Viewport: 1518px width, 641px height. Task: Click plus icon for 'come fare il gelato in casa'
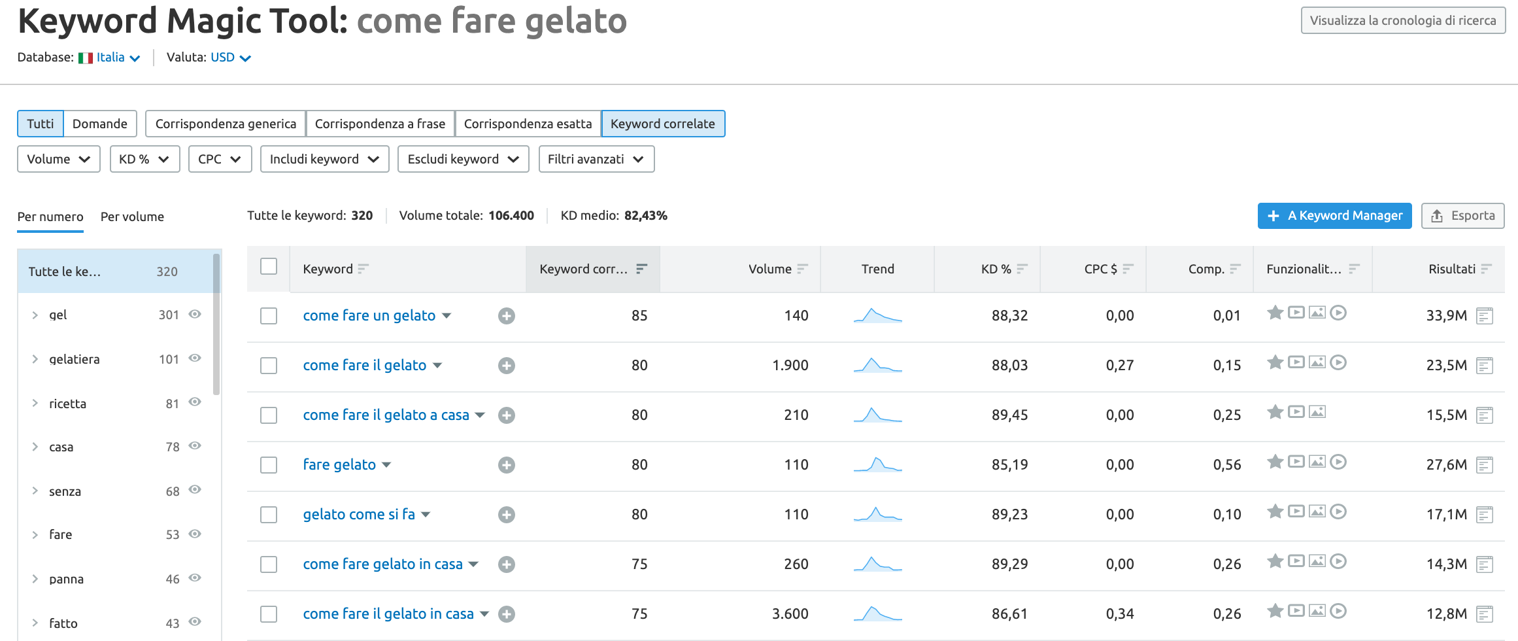(506, 614)
